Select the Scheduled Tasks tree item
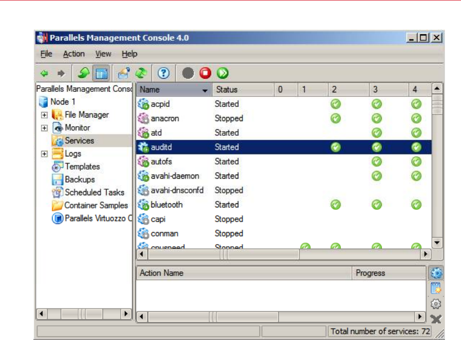The image size is (461, 340). (94, 192)
